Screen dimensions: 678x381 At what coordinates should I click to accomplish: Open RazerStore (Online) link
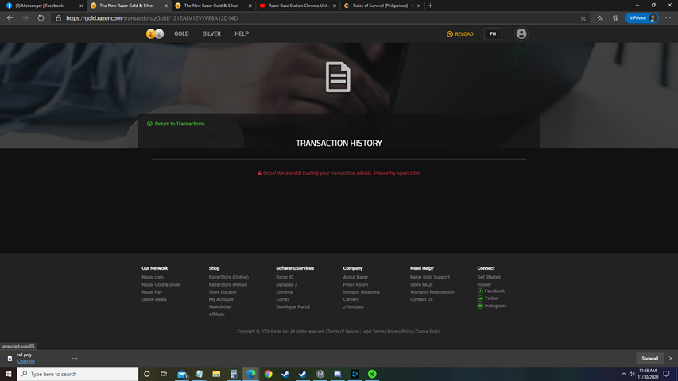[x=229, y=277]
